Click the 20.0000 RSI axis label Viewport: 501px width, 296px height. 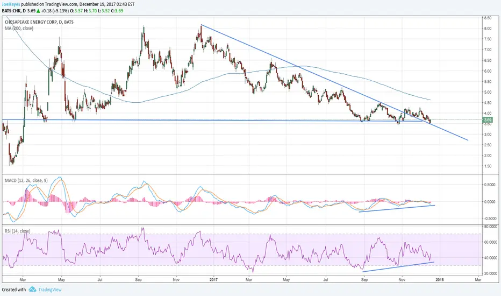point(491,273)
